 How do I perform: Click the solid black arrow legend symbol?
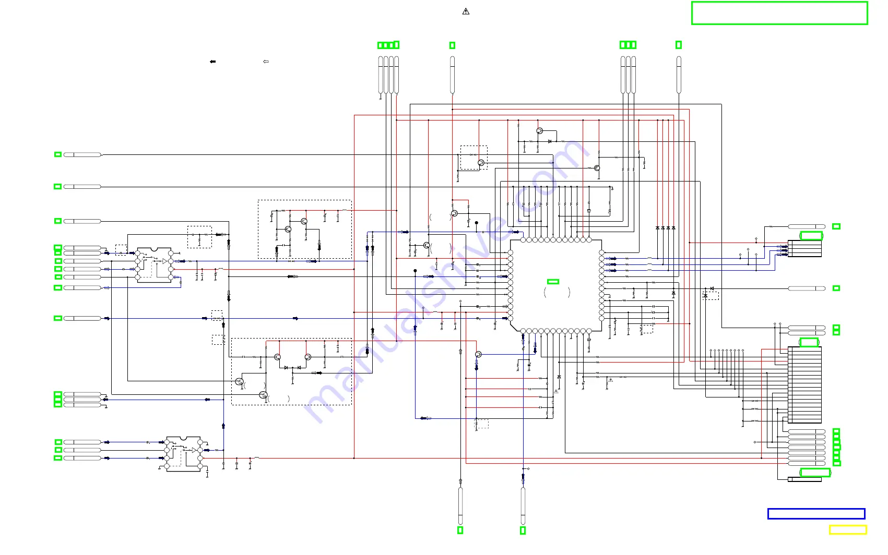coord(212,62)
